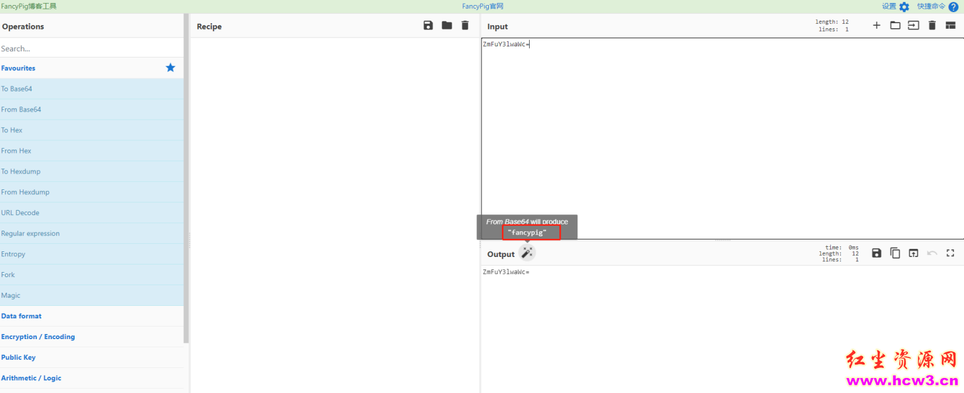Load a recipe with the folder icon
964x393 pixels.
click(x=447, y=26)
